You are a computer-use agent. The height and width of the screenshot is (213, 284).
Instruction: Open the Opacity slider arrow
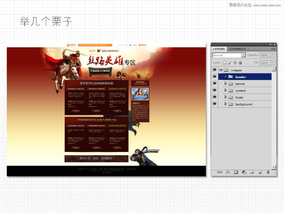[273, 55]
